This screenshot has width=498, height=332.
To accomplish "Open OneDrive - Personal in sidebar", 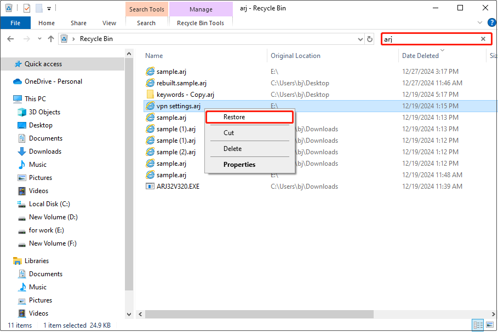I will (x=53, y=81).
